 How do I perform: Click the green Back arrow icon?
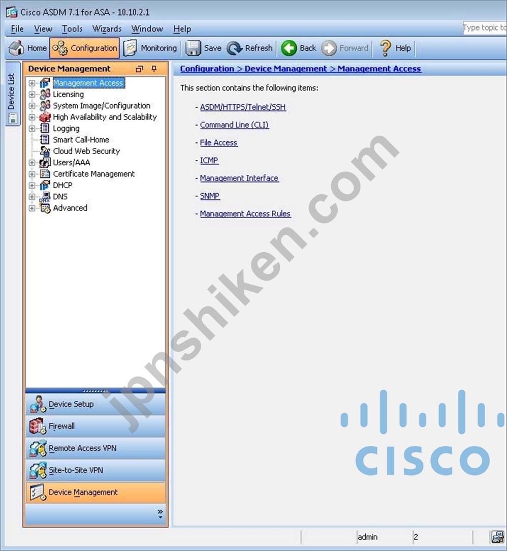[x=289, y=48]
